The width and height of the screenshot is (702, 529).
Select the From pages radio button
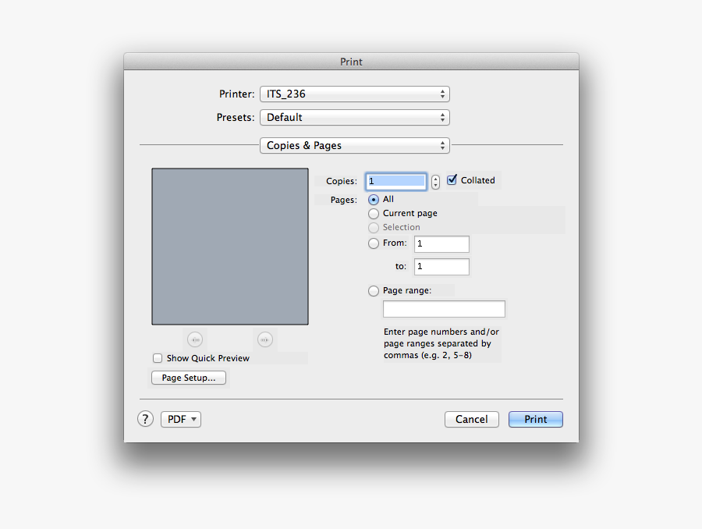coord(374,243)
